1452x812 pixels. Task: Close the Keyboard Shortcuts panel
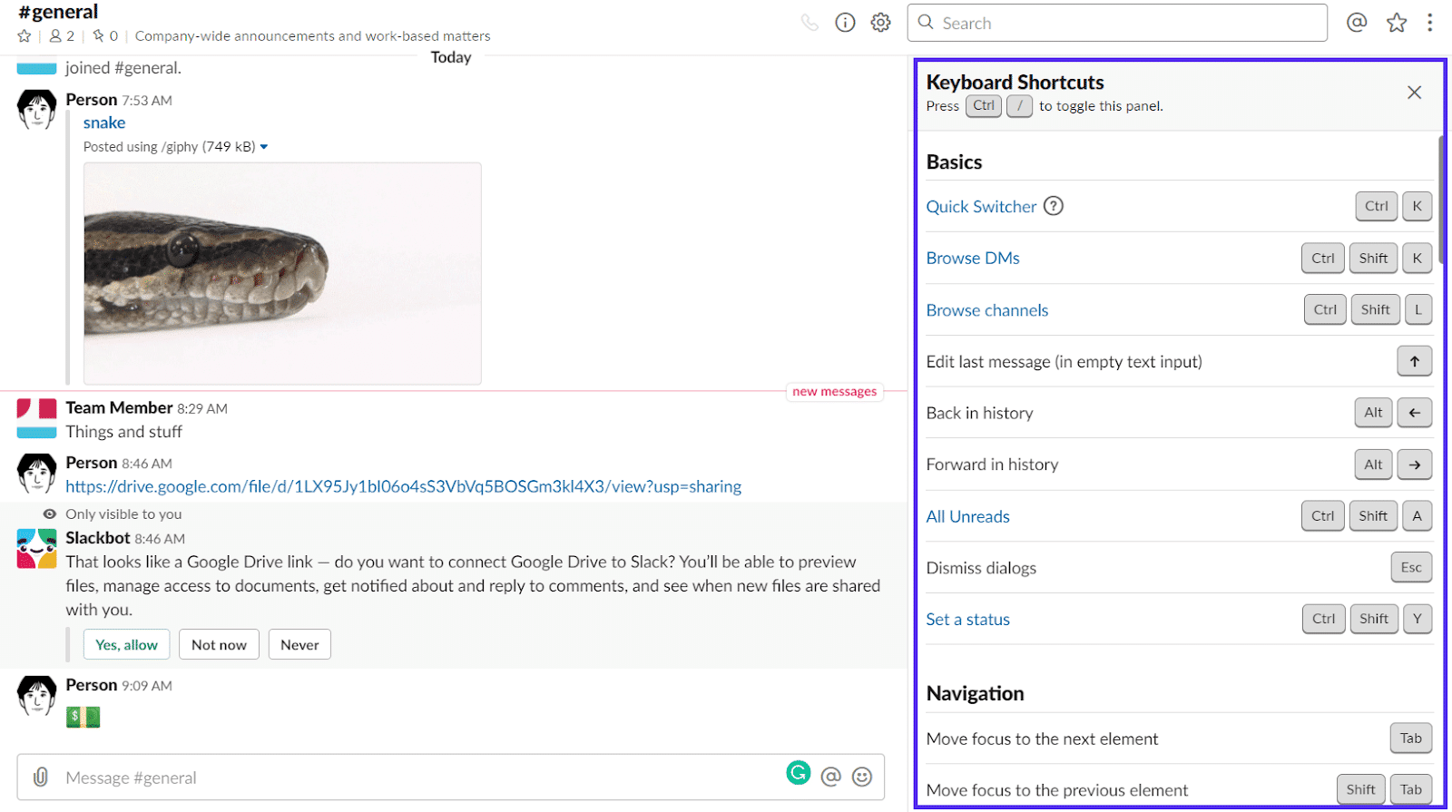click(x=1413, y=93)
